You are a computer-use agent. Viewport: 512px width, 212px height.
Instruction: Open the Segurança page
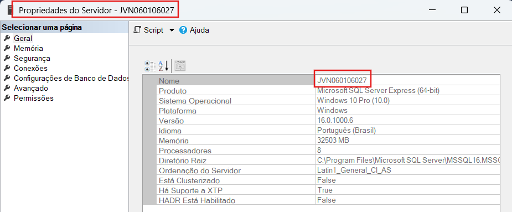tap(32, 59)
